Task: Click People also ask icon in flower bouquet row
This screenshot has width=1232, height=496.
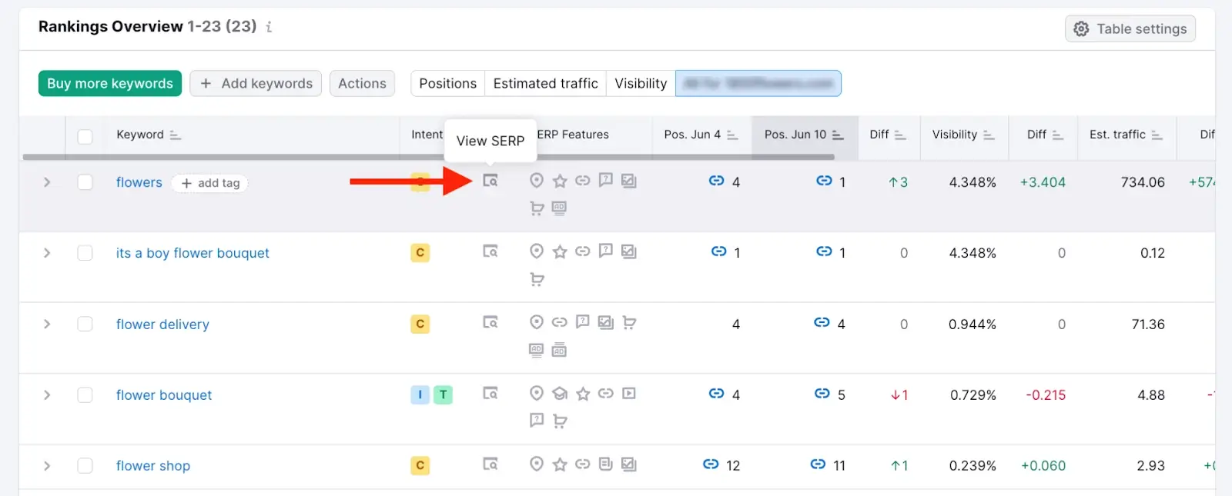Action: (537, 420)
